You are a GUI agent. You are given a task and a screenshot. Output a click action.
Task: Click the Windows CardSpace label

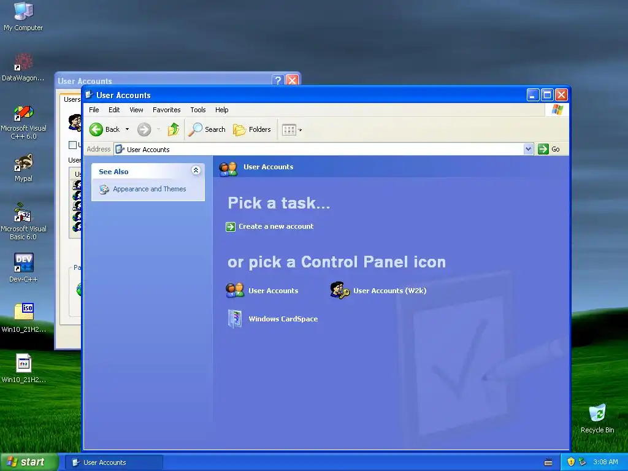pyautogui.click(x=283, y=319)
